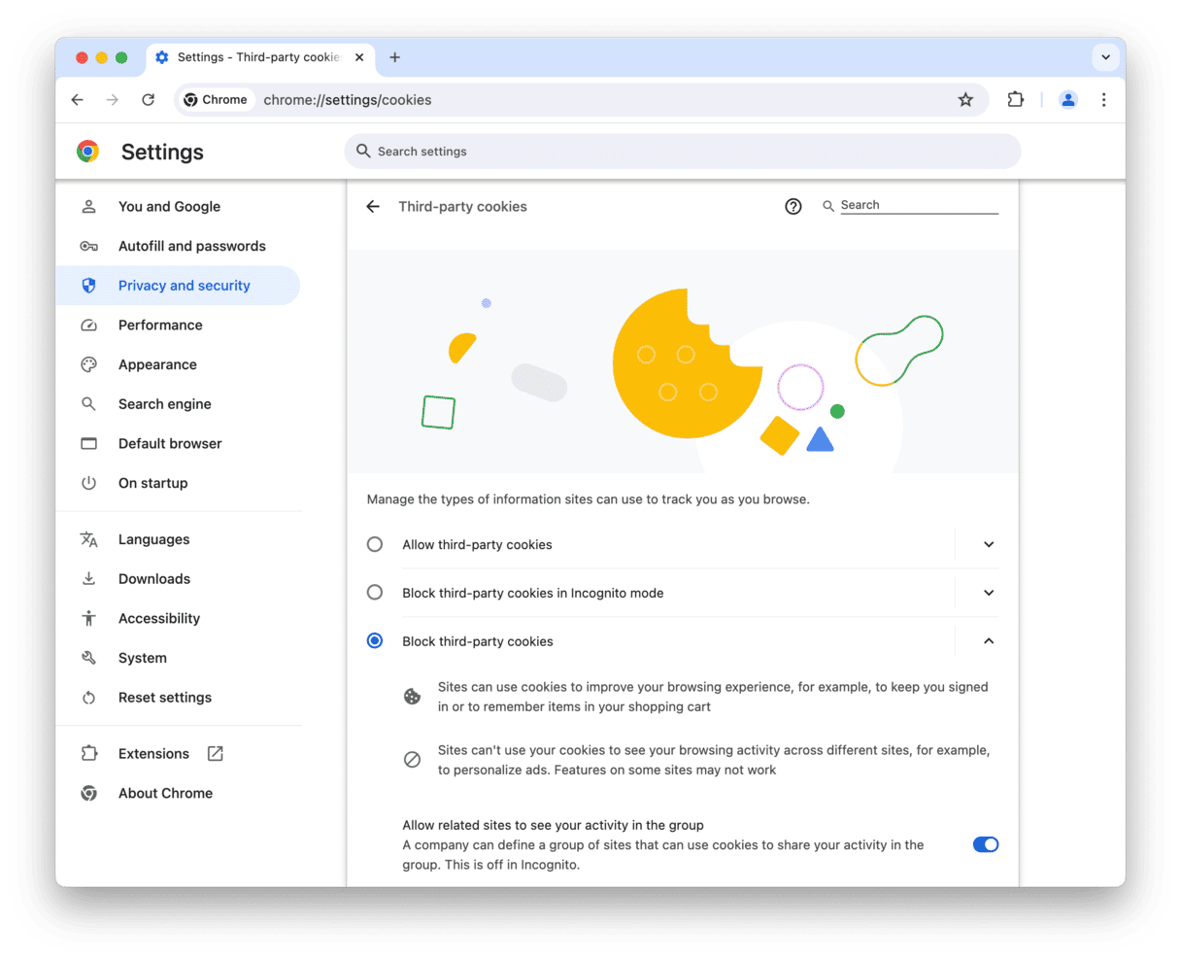1181x960 pixels.
Task: Expand Allow third-party cookies details
Action: point(989,545)
